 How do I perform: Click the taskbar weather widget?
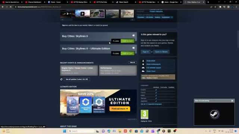6,131
